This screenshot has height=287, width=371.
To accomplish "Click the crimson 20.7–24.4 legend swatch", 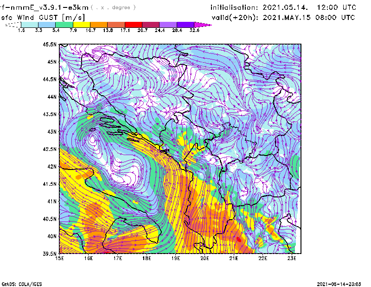I will (x=151, y=25).
